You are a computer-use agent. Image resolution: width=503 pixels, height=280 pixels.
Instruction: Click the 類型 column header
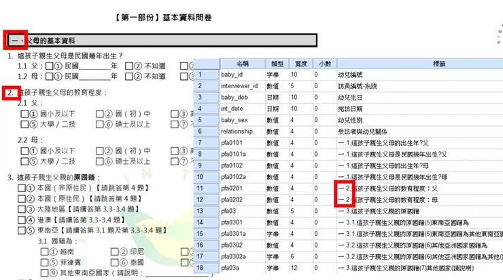pos(277,64)
